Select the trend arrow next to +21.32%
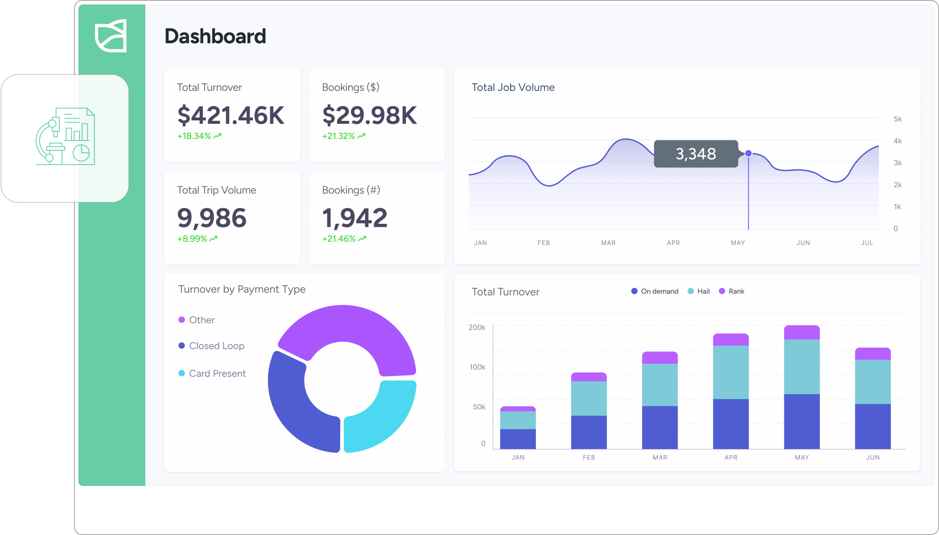Screen dimensions: 939x535 point(361,135)
